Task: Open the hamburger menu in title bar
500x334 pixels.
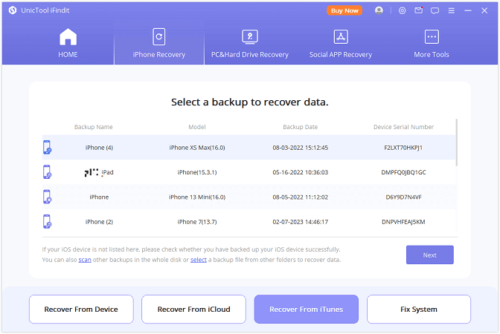Action: (452, 11)
